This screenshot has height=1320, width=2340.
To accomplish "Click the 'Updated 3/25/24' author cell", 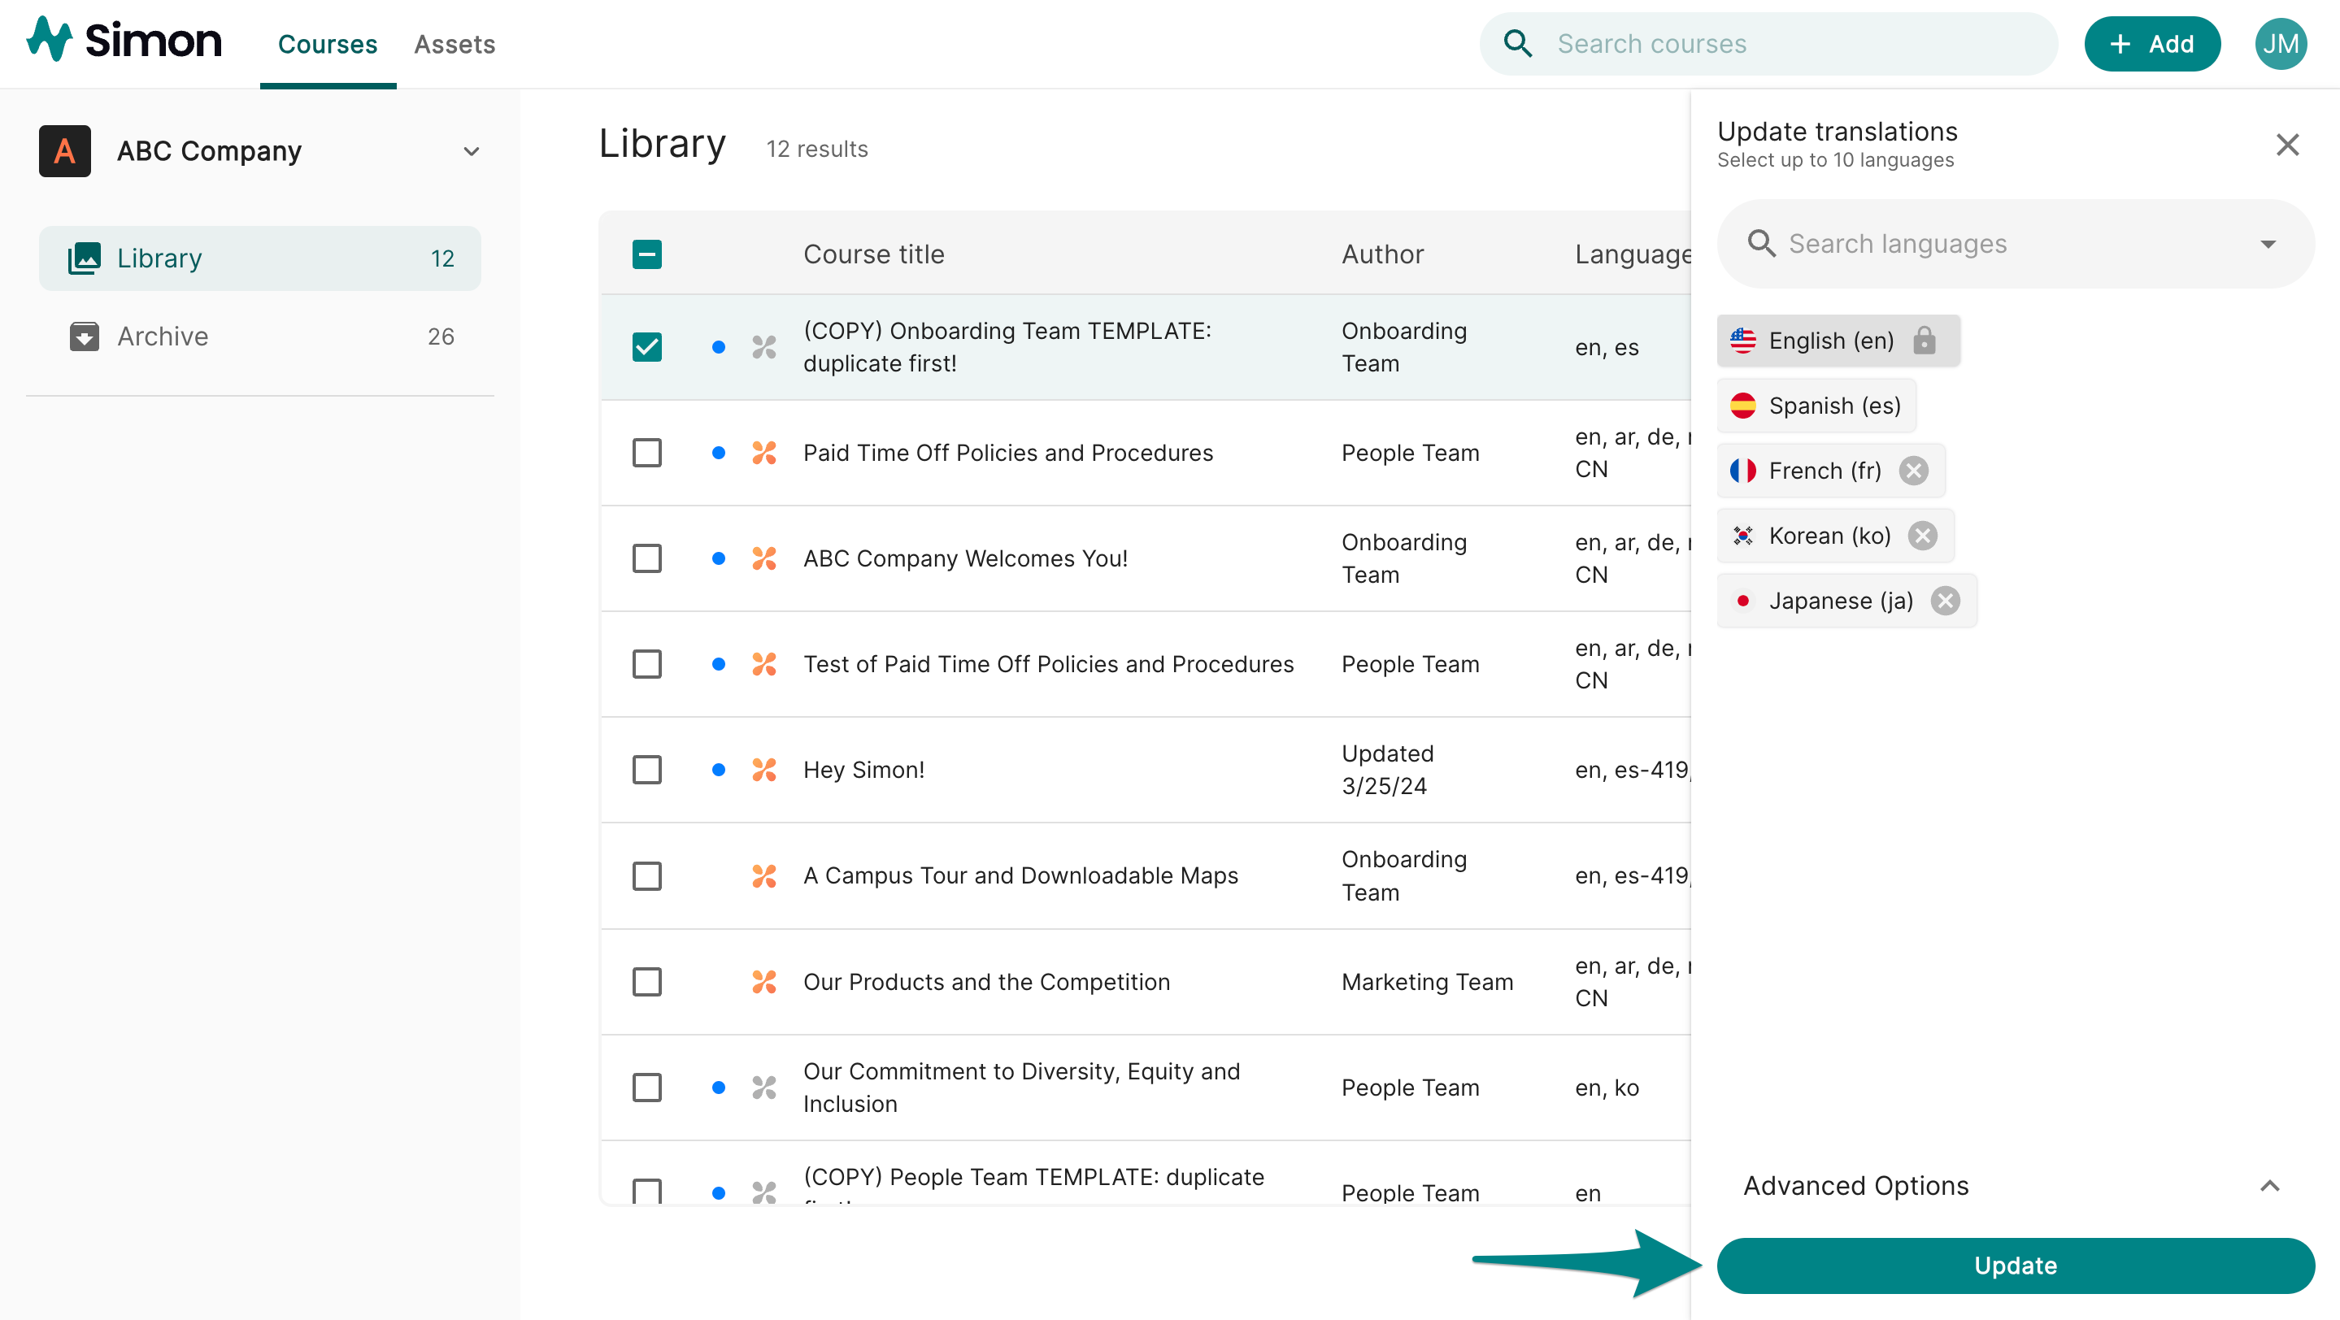I will pos(1387,770).
